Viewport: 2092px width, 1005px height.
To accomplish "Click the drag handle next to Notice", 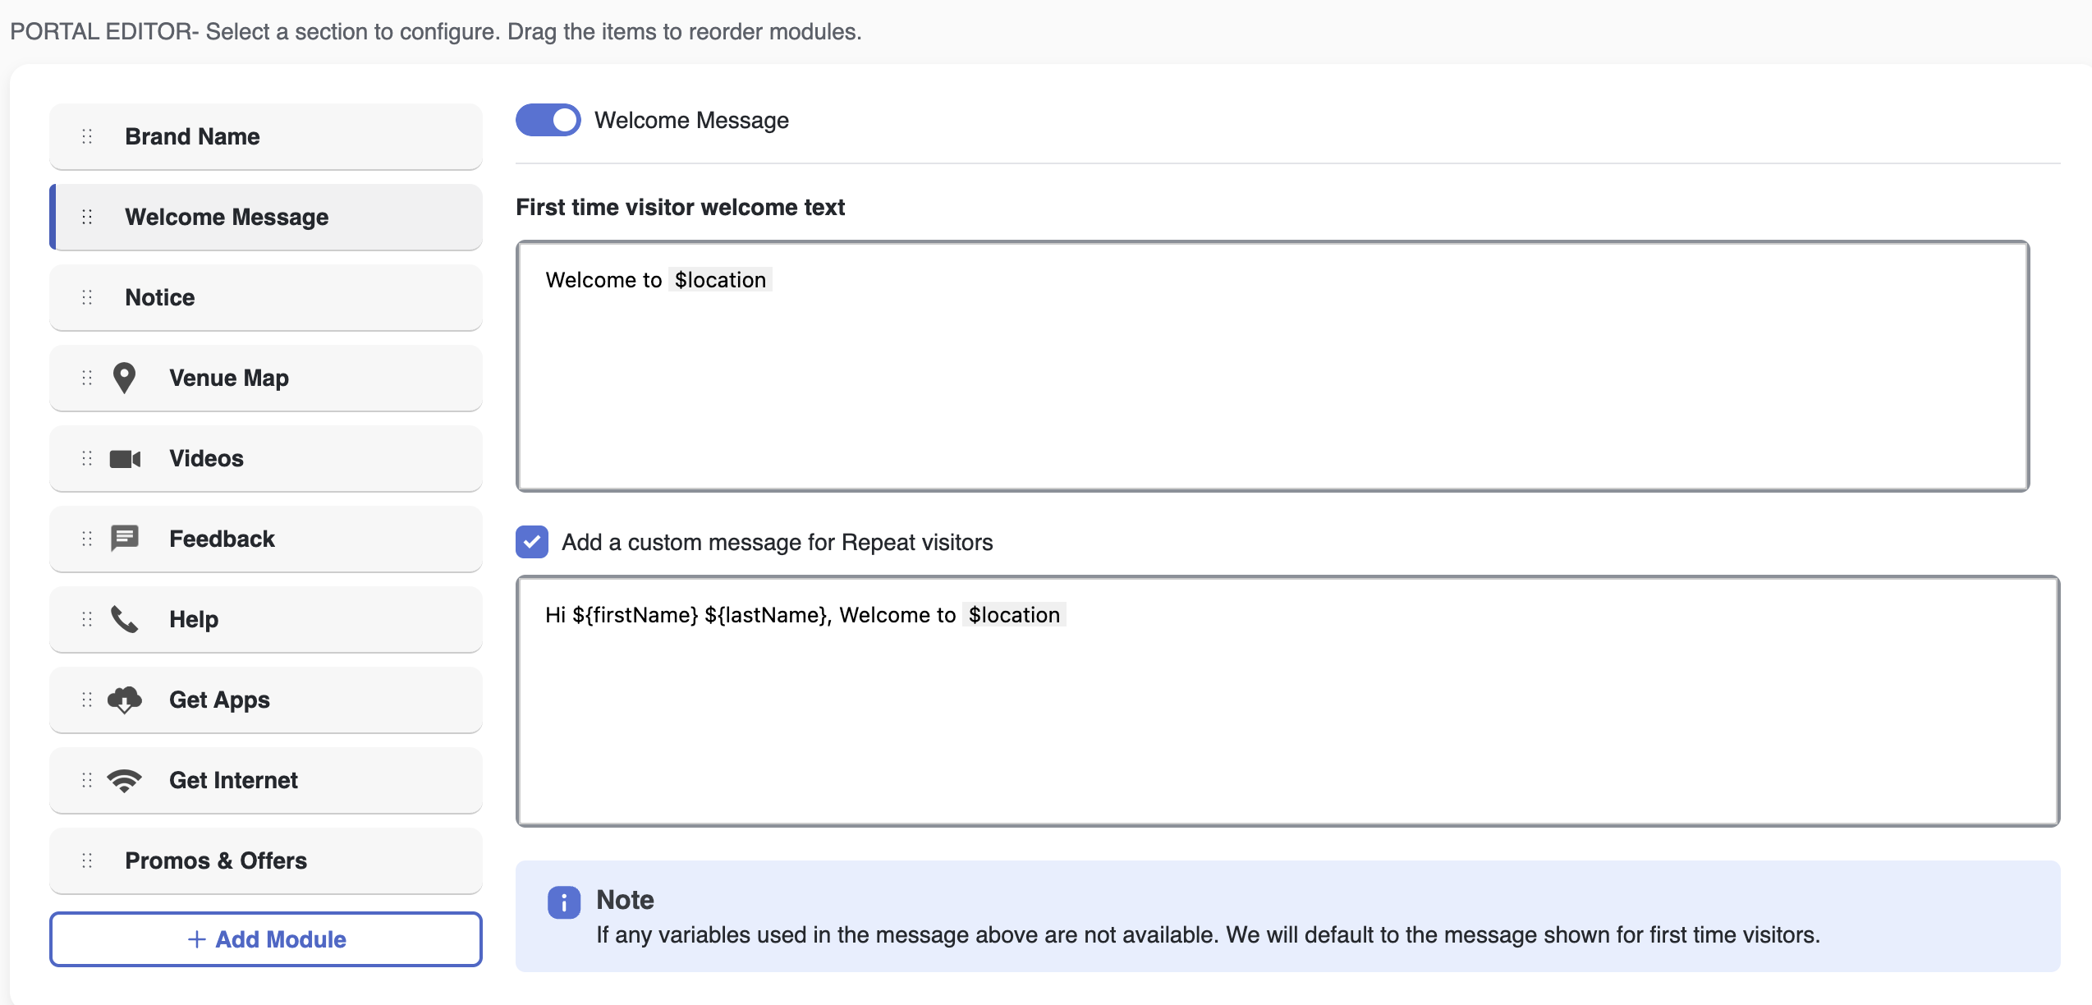I will click(x=87, y=297).
